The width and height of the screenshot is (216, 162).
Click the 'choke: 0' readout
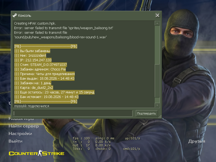coord(103,149)
